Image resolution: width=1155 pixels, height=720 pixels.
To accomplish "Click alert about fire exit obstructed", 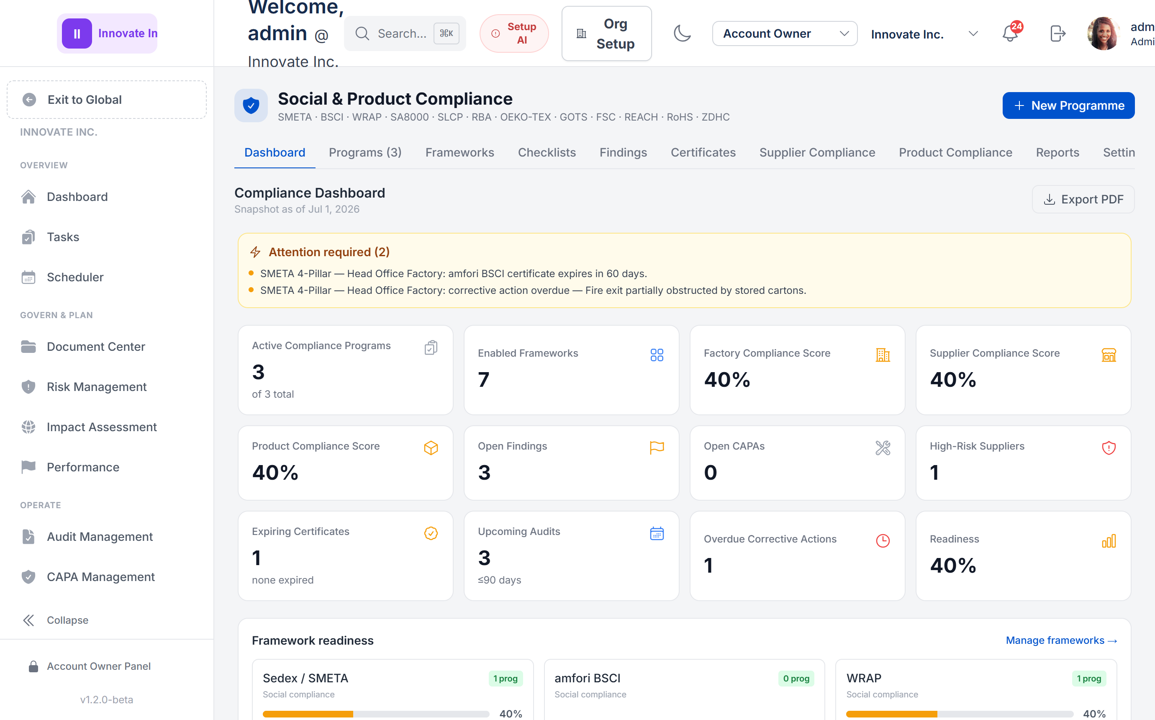I will (x=533, y=291).
